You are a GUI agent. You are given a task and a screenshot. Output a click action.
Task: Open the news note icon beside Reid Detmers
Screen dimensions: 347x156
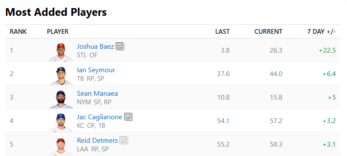[124, 140]
